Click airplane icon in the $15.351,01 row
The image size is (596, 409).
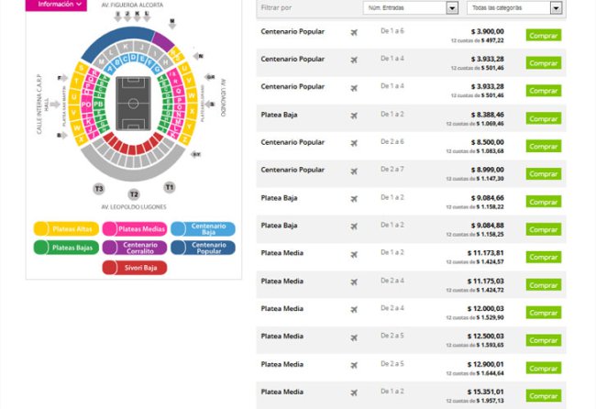pos(354,392)
